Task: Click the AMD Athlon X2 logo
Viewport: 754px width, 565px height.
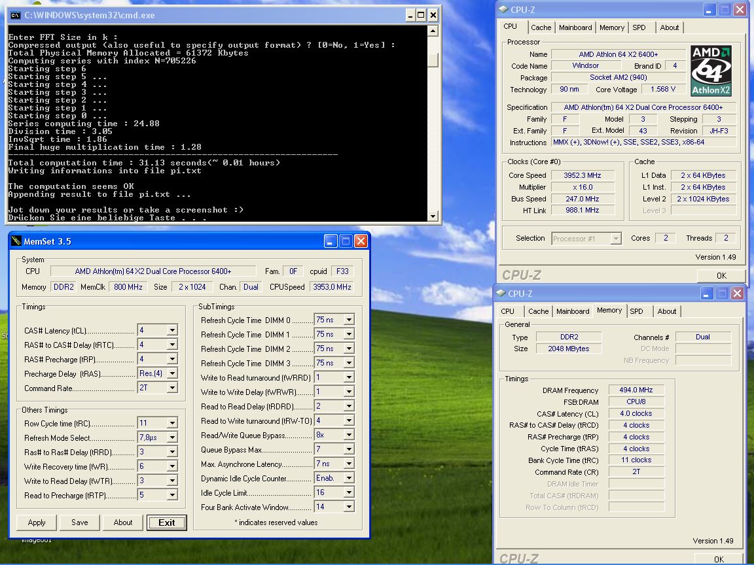Action: pyautogui.click(x=711, y=71)
